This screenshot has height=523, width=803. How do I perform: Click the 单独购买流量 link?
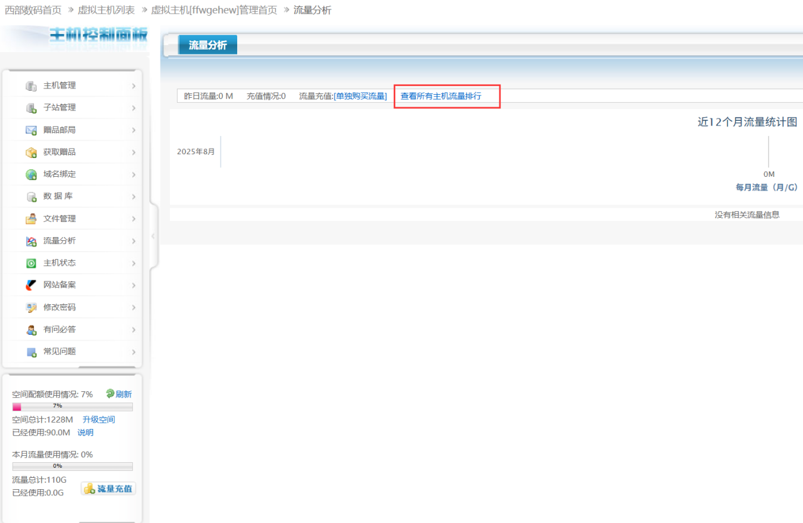point(361,97)
